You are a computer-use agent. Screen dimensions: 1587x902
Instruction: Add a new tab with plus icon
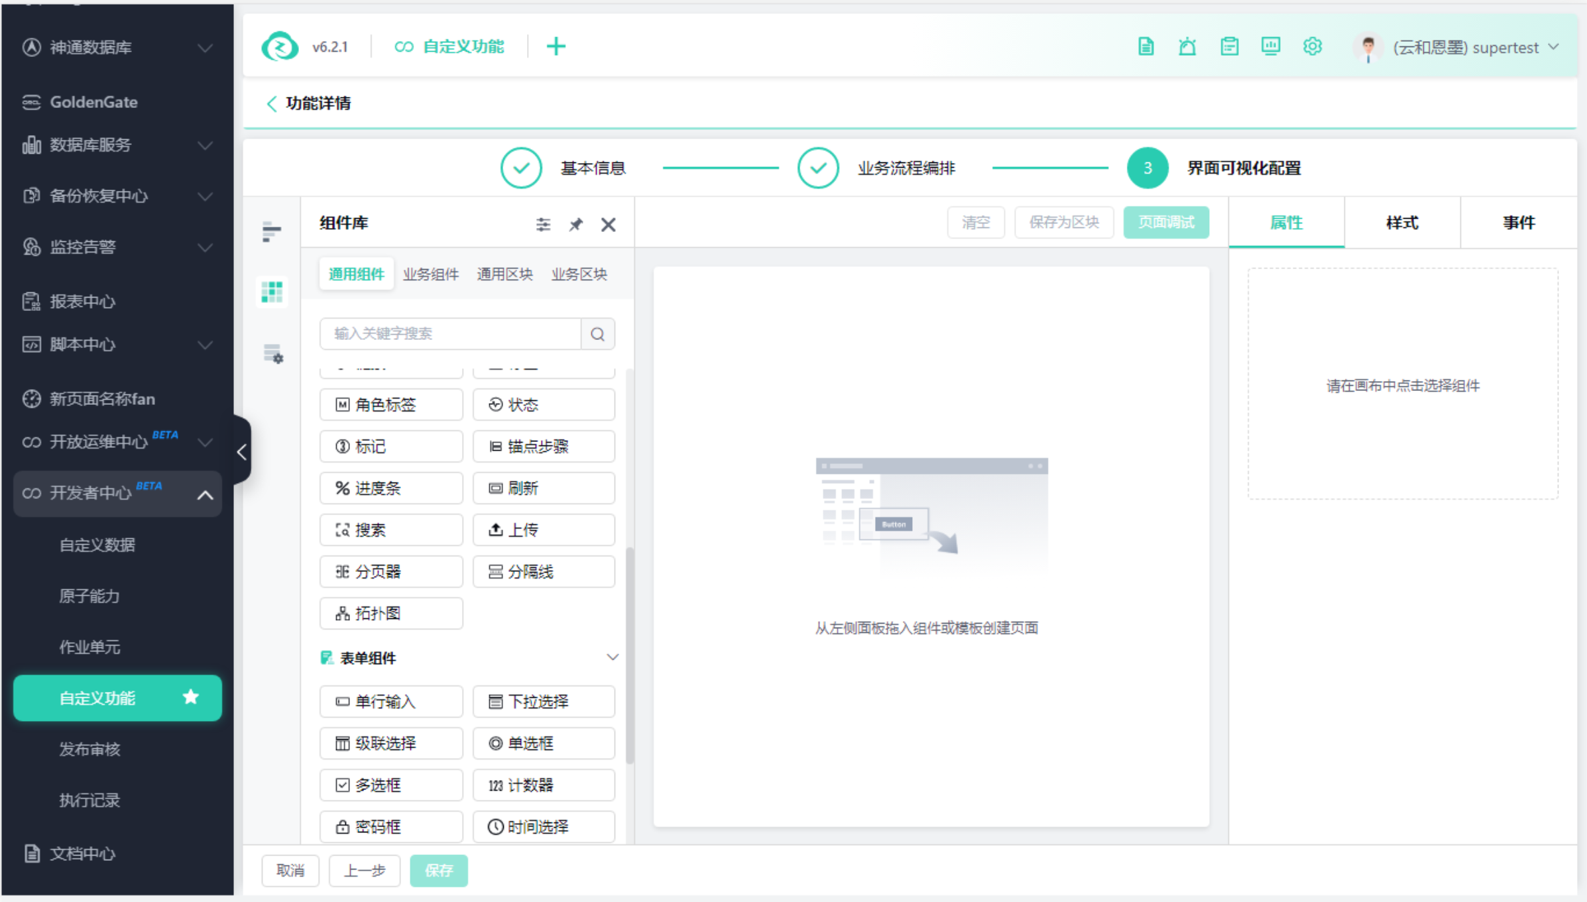tap(556, 47)
